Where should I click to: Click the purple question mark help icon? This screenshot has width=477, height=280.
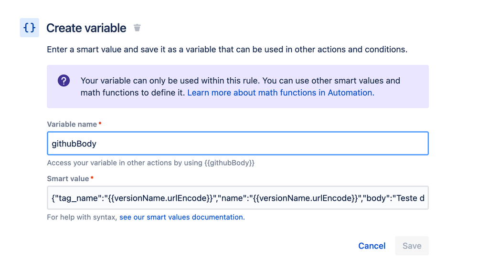(x=64, y=81)
